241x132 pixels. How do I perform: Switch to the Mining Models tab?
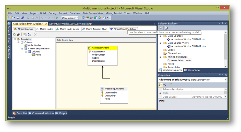click(x=45, y=29)
